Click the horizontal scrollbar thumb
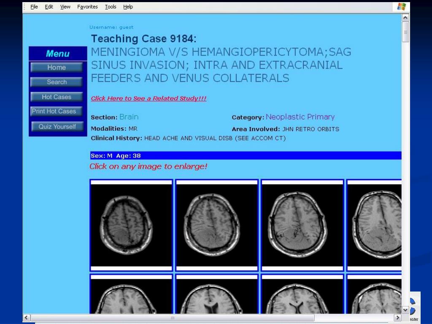Viewport: 432px width, 324px height. 173,318
